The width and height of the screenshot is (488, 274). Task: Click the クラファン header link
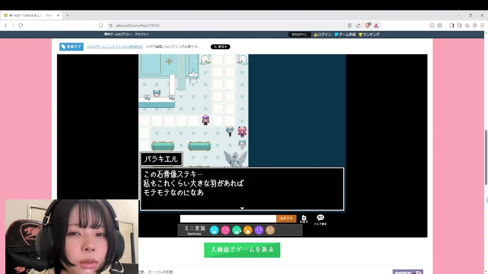(x=142, y=34)
